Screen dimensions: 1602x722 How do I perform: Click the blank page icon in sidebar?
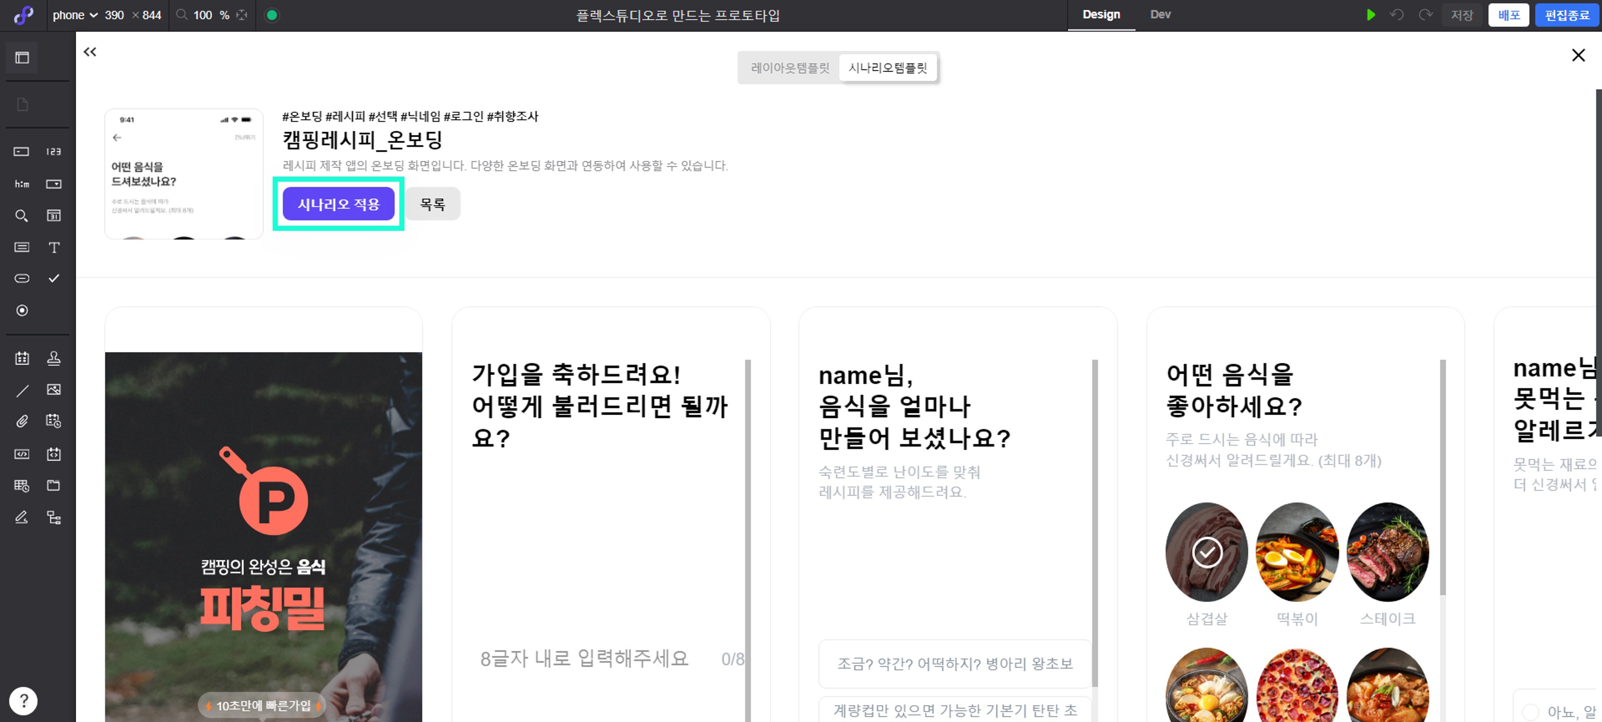point(22,104)
